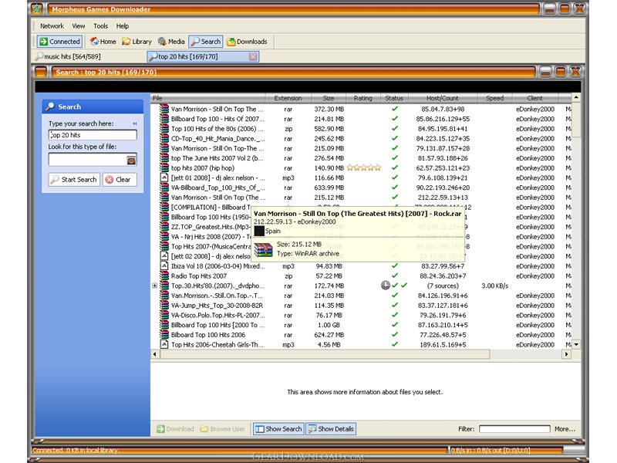Screen dimensions: 617x463
Task: Click the Browse User button
Action: click(x=222, y=429)
